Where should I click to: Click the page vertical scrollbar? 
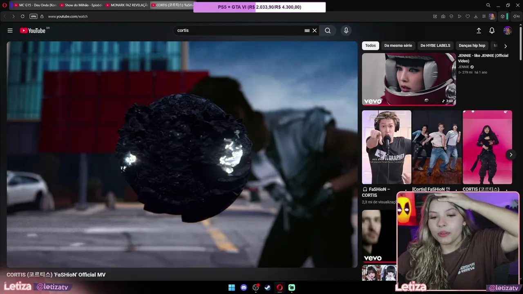coord(521,43)
